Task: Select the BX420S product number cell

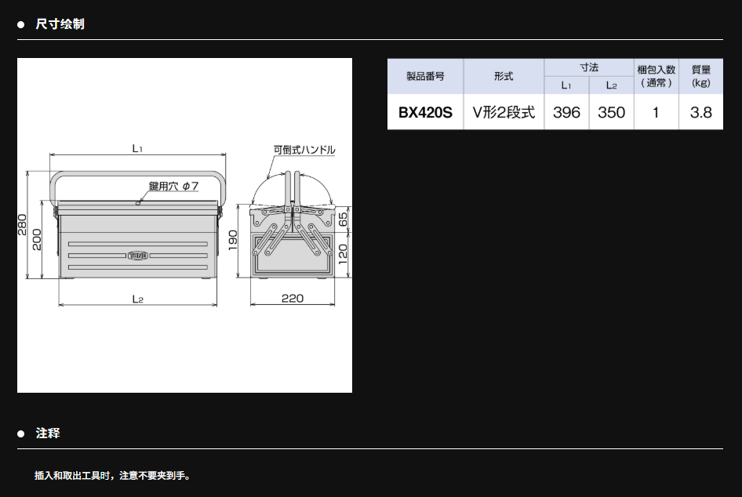Action: [x=425, y=113]
